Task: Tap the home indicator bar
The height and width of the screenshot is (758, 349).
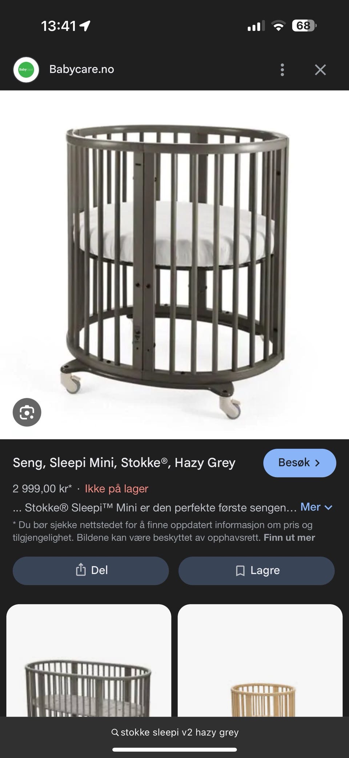Action: [x=174, y=749]
